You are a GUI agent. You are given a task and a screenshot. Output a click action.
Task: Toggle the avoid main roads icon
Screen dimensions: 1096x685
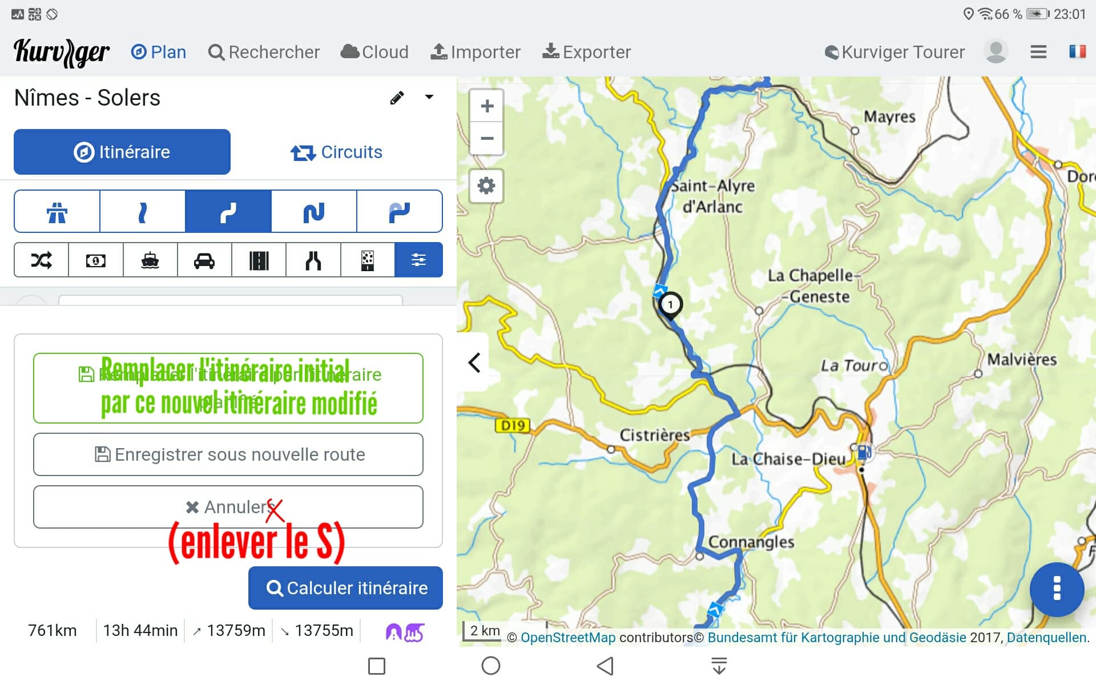click(259, 260)
